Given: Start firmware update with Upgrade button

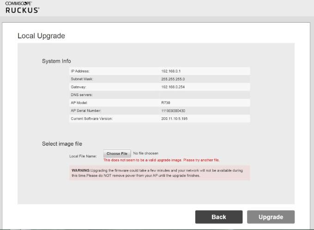Looking at the screenshot, I should click(x=271, y=217).
